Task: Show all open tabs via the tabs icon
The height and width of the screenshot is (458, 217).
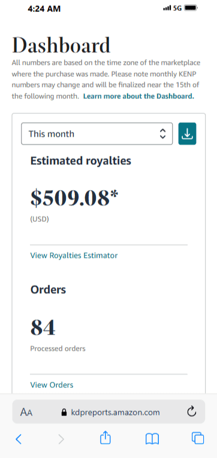Action: [x=198, y=438]
